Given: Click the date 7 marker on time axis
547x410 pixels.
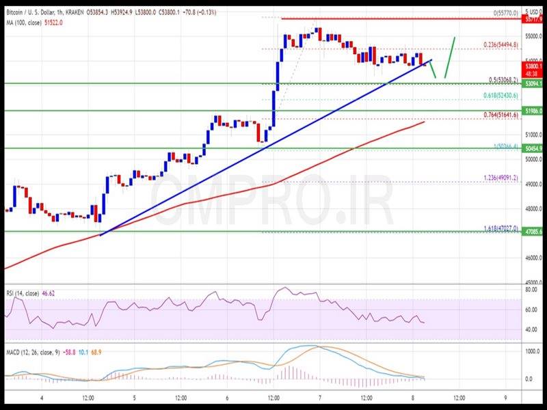Looking at the screenshot, I should pos(320,396).
